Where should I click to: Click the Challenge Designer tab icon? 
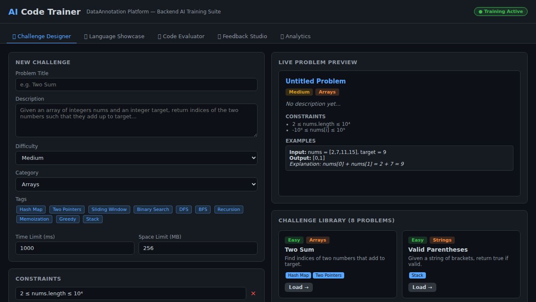pos(13,36)
